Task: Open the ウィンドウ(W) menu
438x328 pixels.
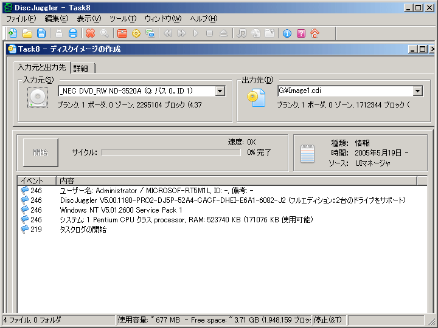Action: point(163,19)
